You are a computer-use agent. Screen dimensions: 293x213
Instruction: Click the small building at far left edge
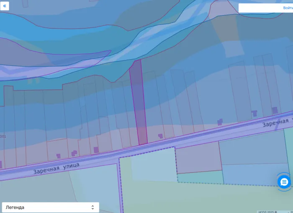(1, 164)
